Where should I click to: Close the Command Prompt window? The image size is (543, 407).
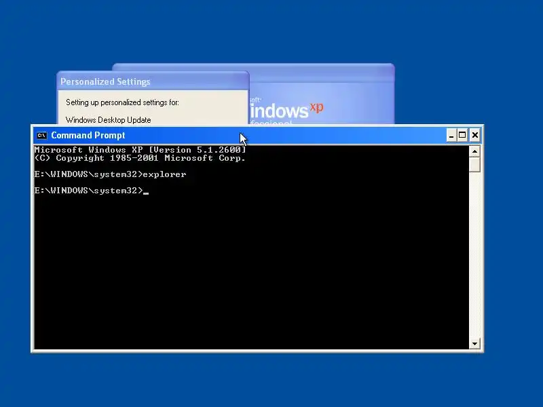[x=474, y=135]
